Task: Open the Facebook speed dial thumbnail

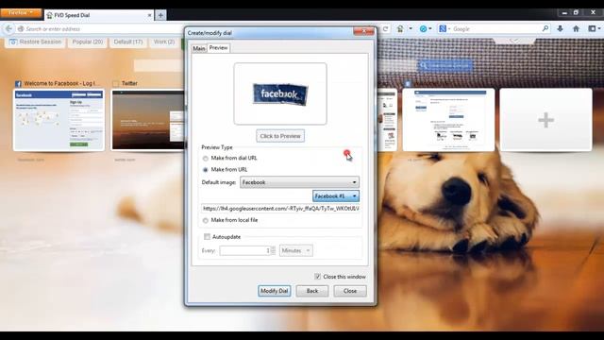Action: pos(59,120)
